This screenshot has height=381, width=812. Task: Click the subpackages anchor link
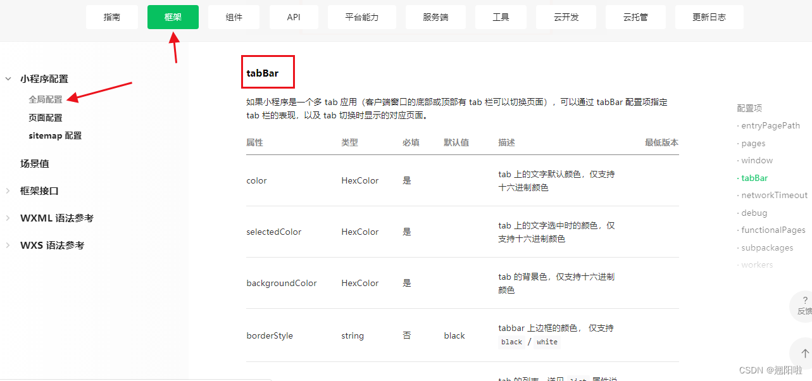pos(767,247)
